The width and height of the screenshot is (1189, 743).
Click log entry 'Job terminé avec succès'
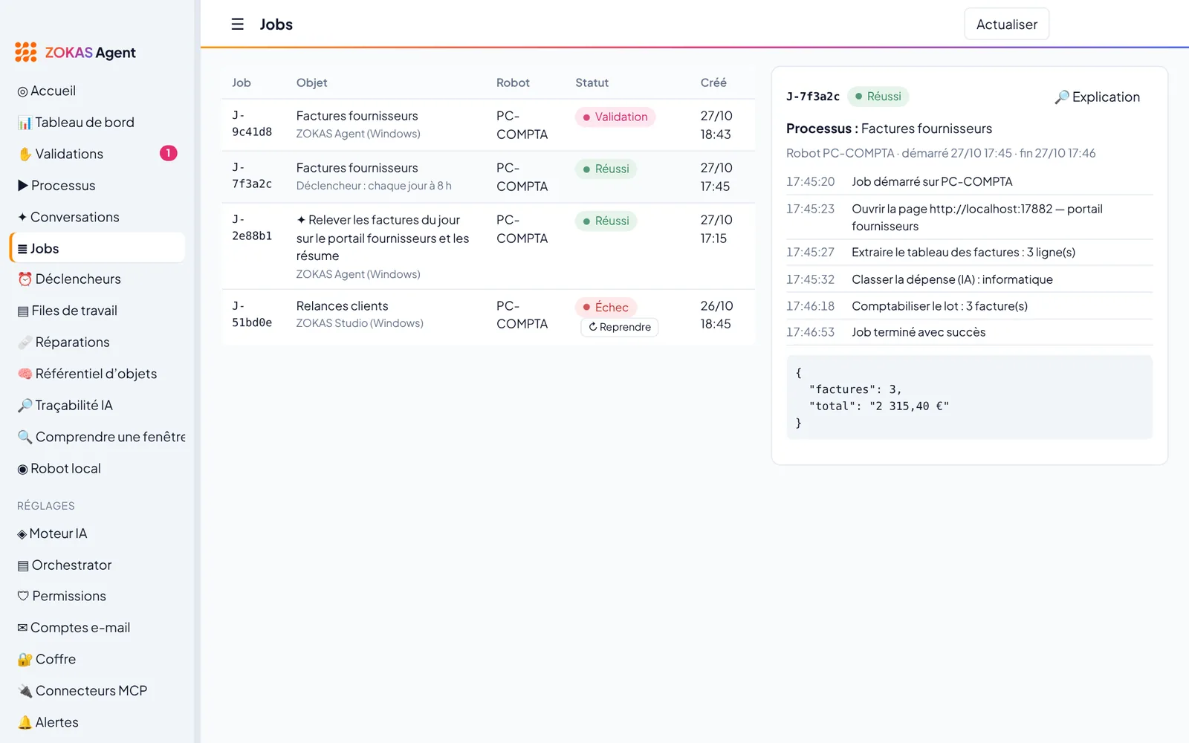click(x=969, y=332)
